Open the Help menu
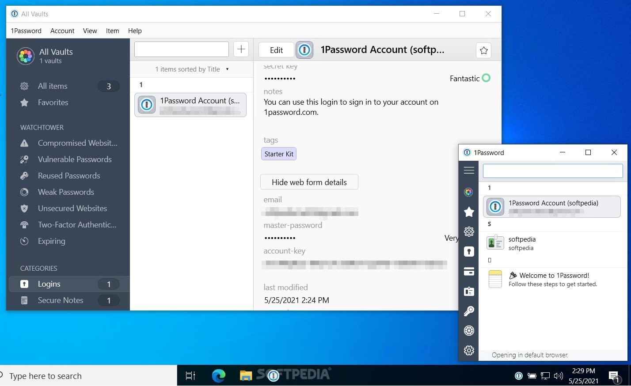 point(135,31)
